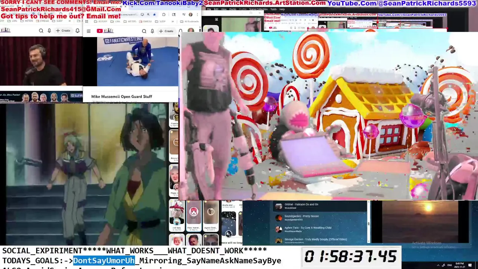Play Soundgarden - Pretty Noose in the playlist
The image size is (478, 269).
(x=321, y=217)
